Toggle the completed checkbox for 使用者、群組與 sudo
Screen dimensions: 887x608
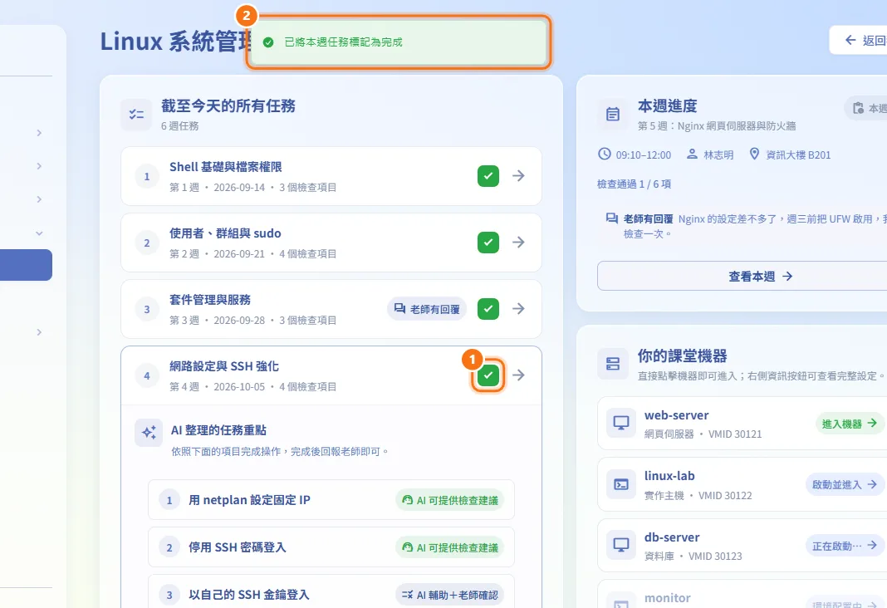click(488, 242)
